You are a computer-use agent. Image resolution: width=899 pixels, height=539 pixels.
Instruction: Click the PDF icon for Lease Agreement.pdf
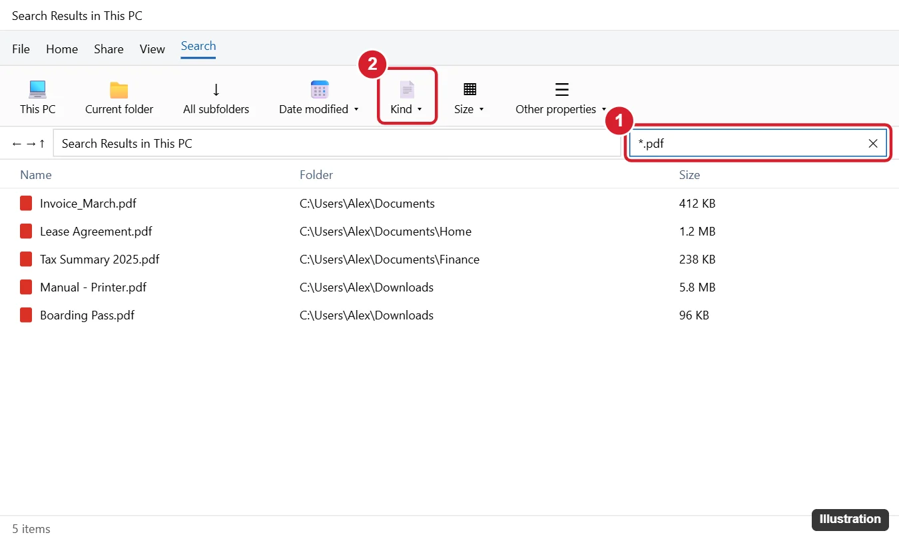click(x=26, y=232)
